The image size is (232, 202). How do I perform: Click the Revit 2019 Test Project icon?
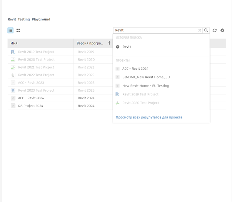pyautogui.click(x=13, y=52)
